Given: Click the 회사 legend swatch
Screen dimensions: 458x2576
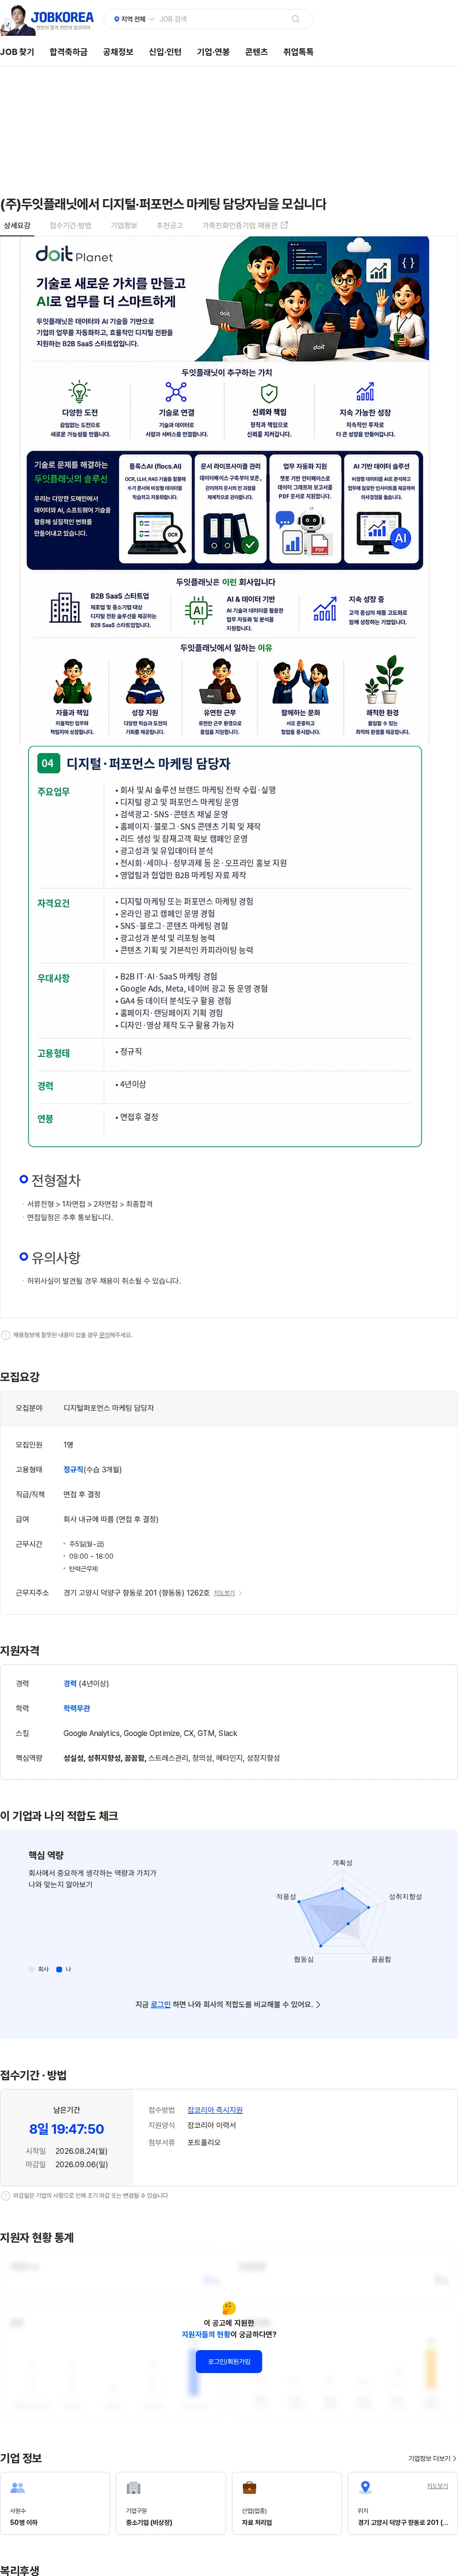Looking at the screenshot, I should [32, 1969].
